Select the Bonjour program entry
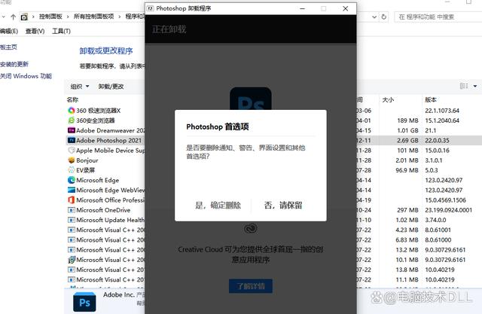482x314 pixels. [x=87, y=160]
